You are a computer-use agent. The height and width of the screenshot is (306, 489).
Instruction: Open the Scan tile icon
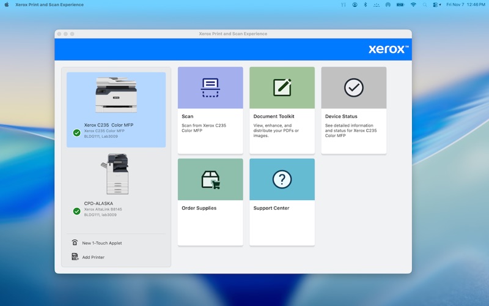tap(210, 88)
